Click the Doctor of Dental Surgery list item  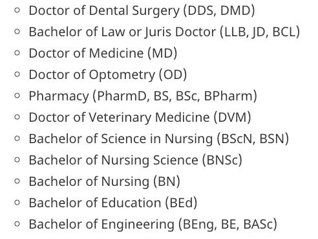pos(142,10)
